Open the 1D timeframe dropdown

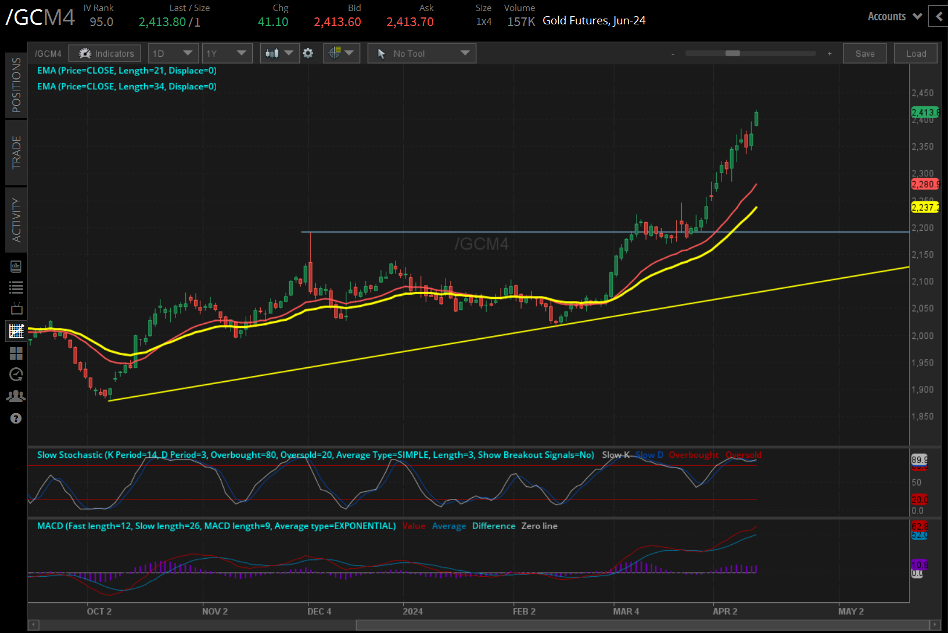173,53
